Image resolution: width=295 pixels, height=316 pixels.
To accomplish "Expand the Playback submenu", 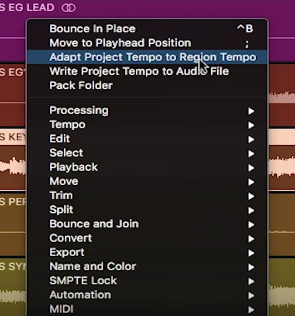I will pyautogui.click(x=147, y=167).
